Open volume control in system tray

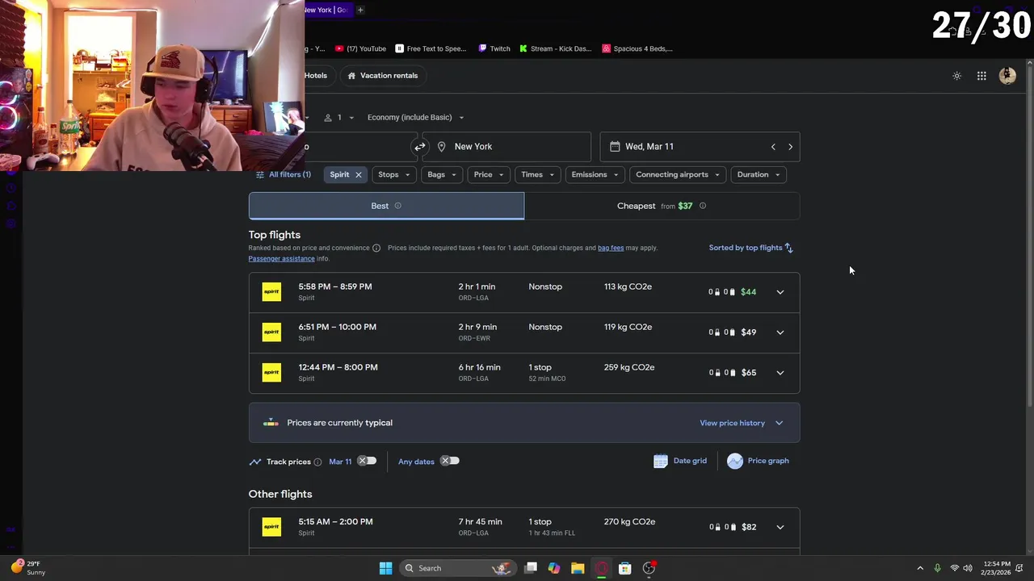tap(968, 568)
